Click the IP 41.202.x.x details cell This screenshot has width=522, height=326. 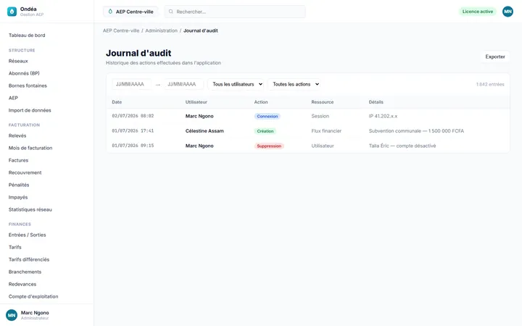tap(383, 116)
